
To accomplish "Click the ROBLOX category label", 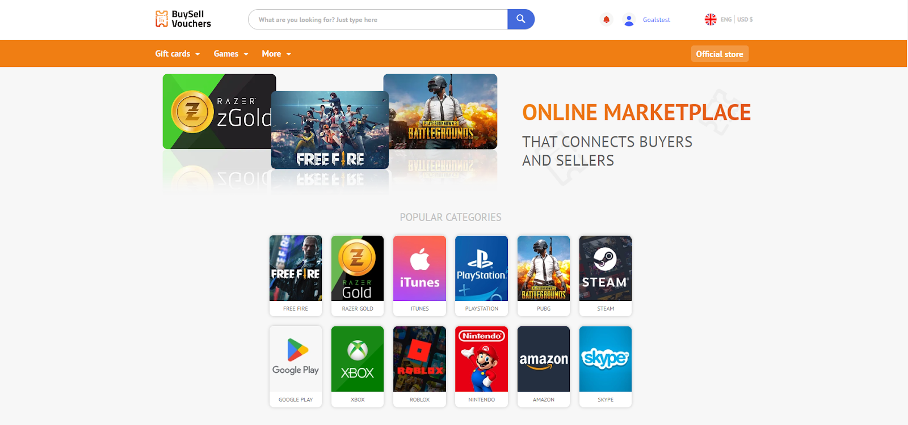I will pyautogui.click(x=419, y=399).
